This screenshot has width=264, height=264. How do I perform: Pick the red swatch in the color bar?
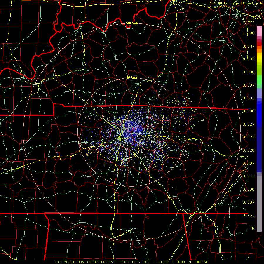tap(259, 44)
